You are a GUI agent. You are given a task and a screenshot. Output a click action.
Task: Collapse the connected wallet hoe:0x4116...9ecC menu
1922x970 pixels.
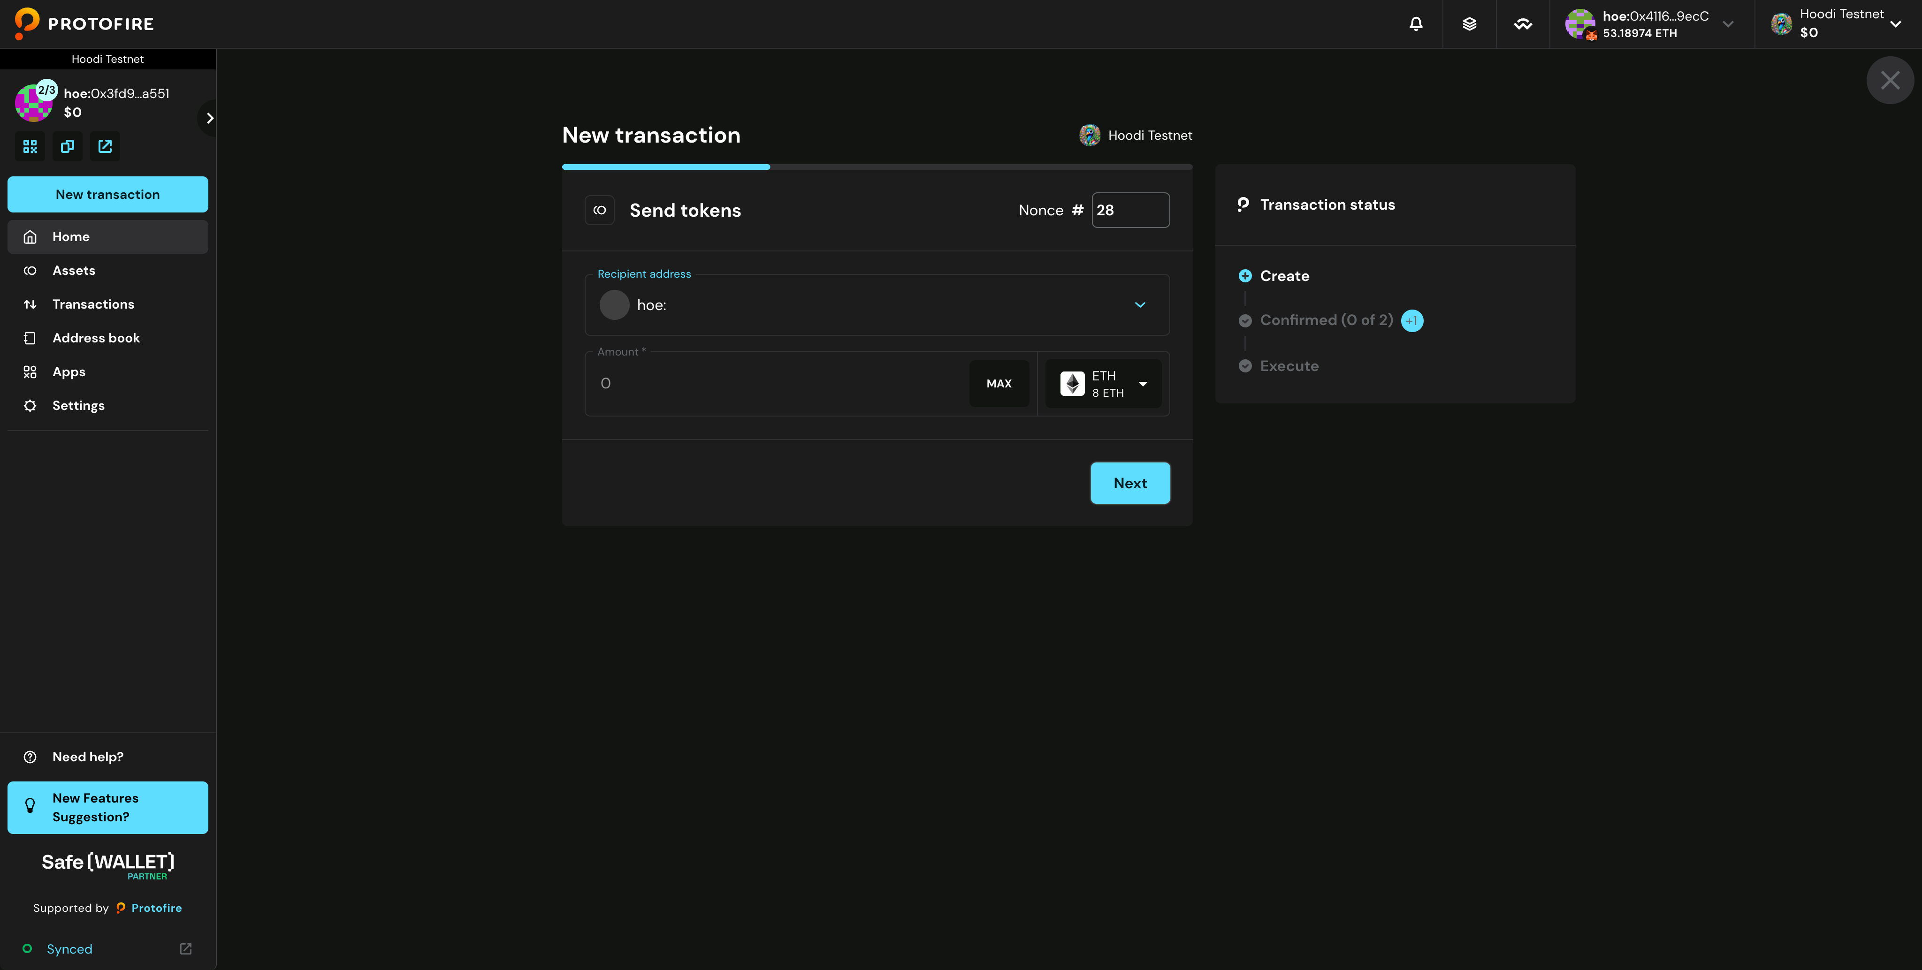pyautogui.click(x=1729, y=24)
